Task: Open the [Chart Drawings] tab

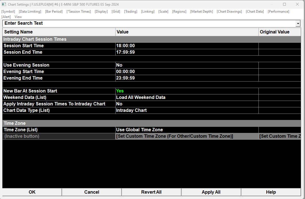Action: pos(229,12)
